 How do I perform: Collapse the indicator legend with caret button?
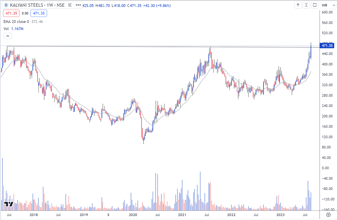click(x=8, y=36)
